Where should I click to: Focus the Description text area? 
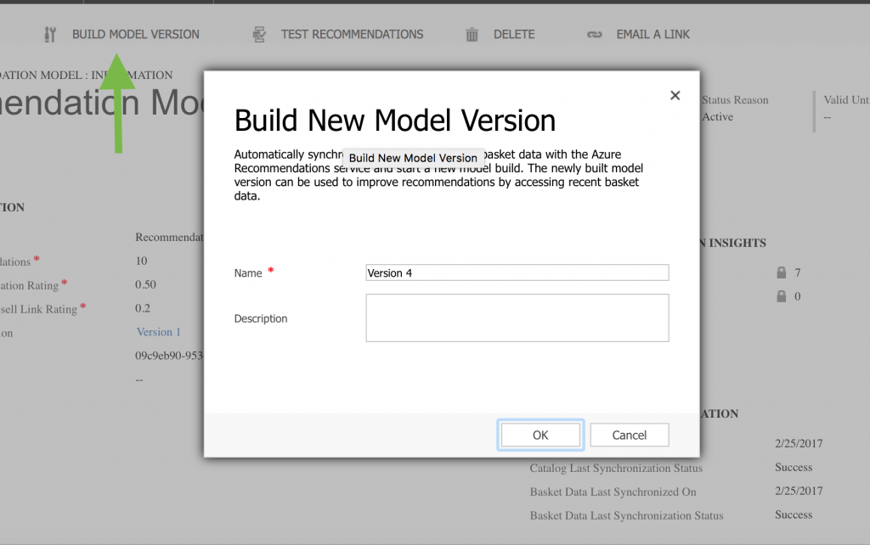tap(517, 318)
